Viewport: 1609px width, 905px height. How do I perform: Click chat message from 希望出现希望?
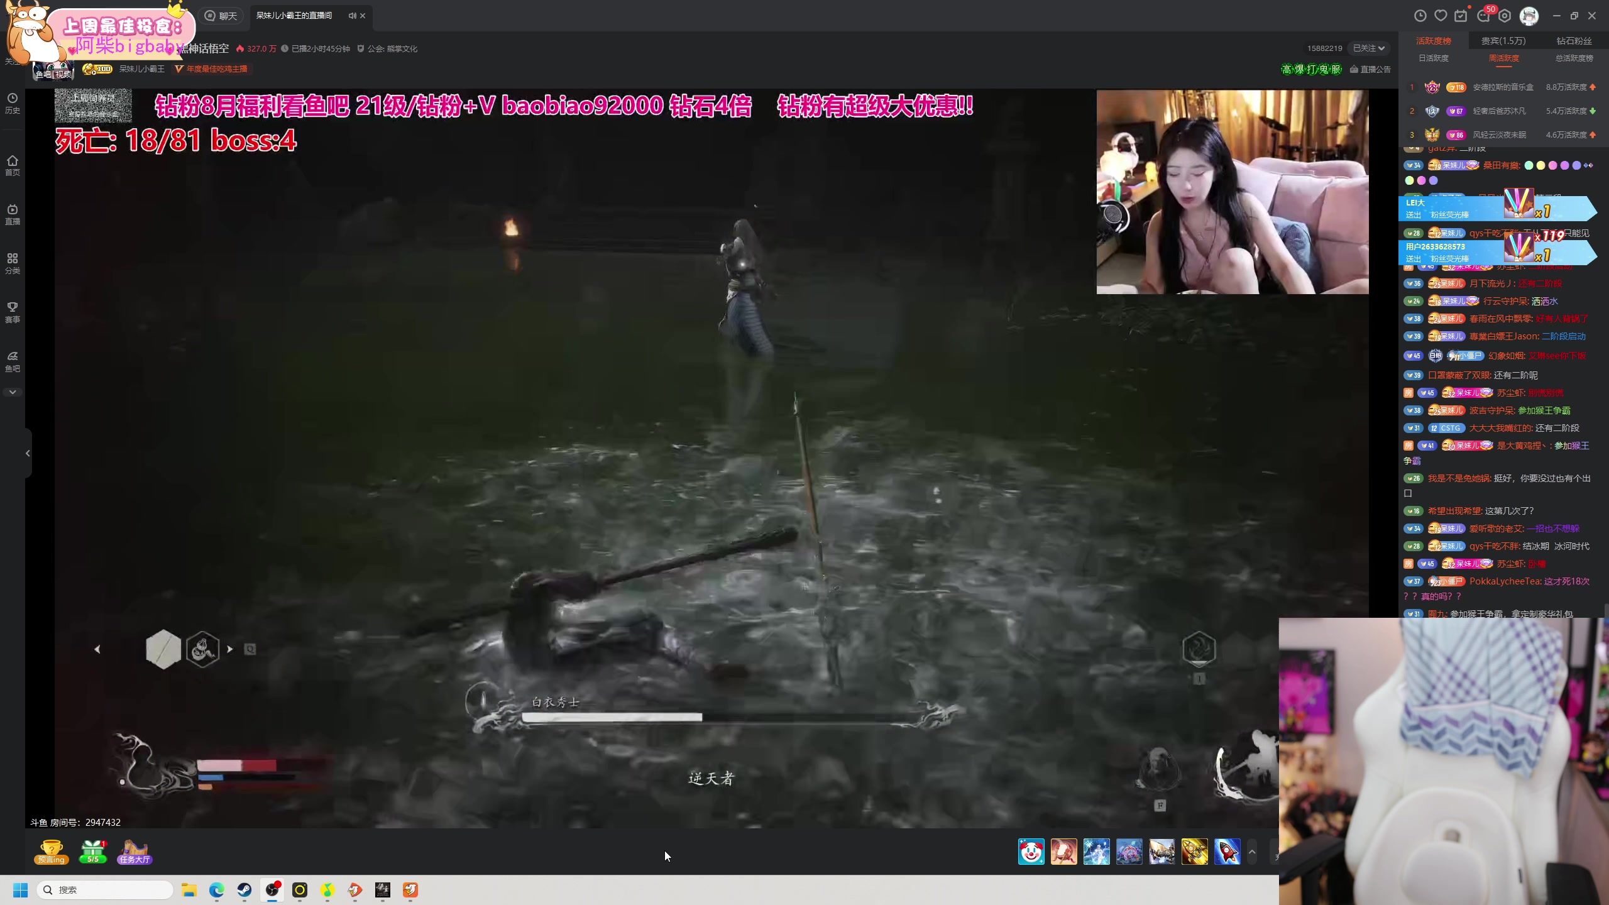coord(1509,511)
